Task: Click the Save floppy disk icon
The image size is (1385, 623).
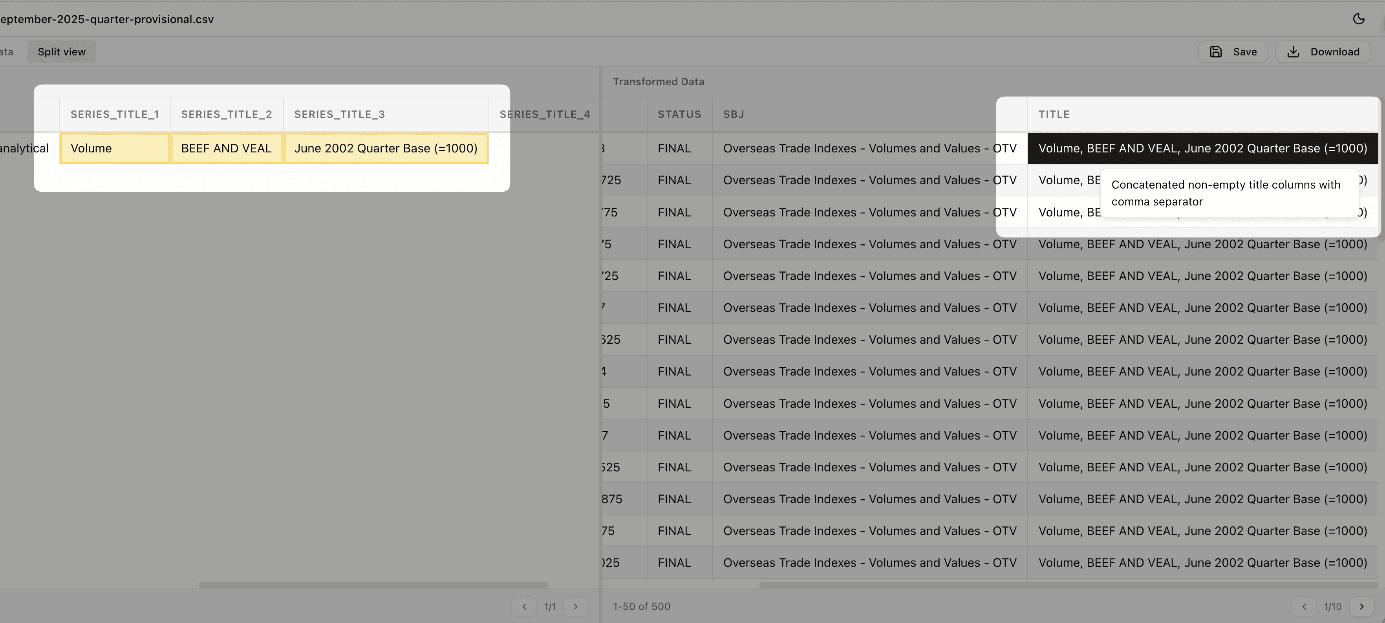Action: click(x=1216, y=51)
